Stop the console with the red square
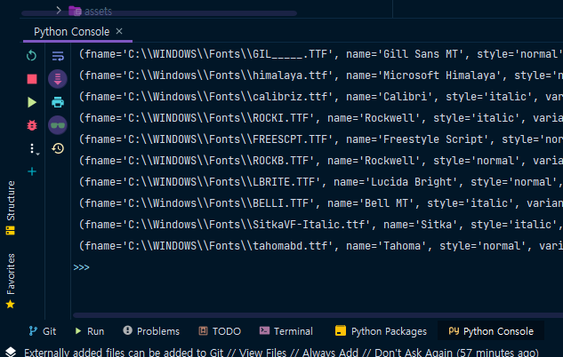The width and height of the screenshot is (563, 357). pos(32,79)
